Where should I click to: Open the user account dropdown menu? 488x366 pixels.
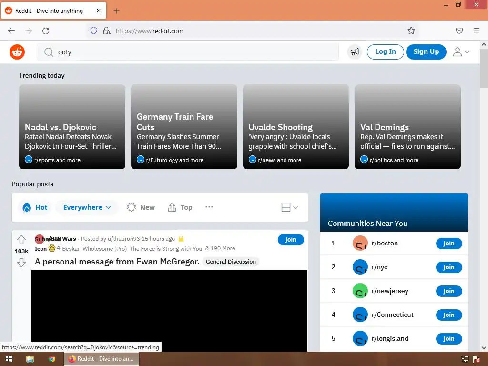(461, 51)
